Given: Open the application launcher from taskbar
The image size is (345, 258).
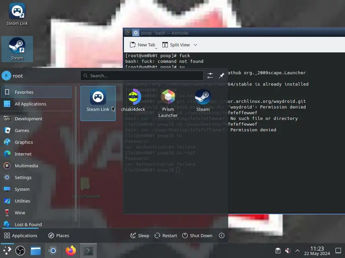Looking at the screenshot, I should [x=7, y=251].
